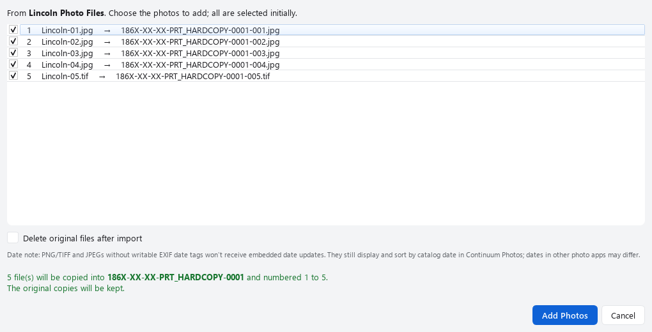
Task: Click target name 186X-XX-XX-PRT_HARDCOPY-0001-004.jpg
Action: [x=200, y=65]
